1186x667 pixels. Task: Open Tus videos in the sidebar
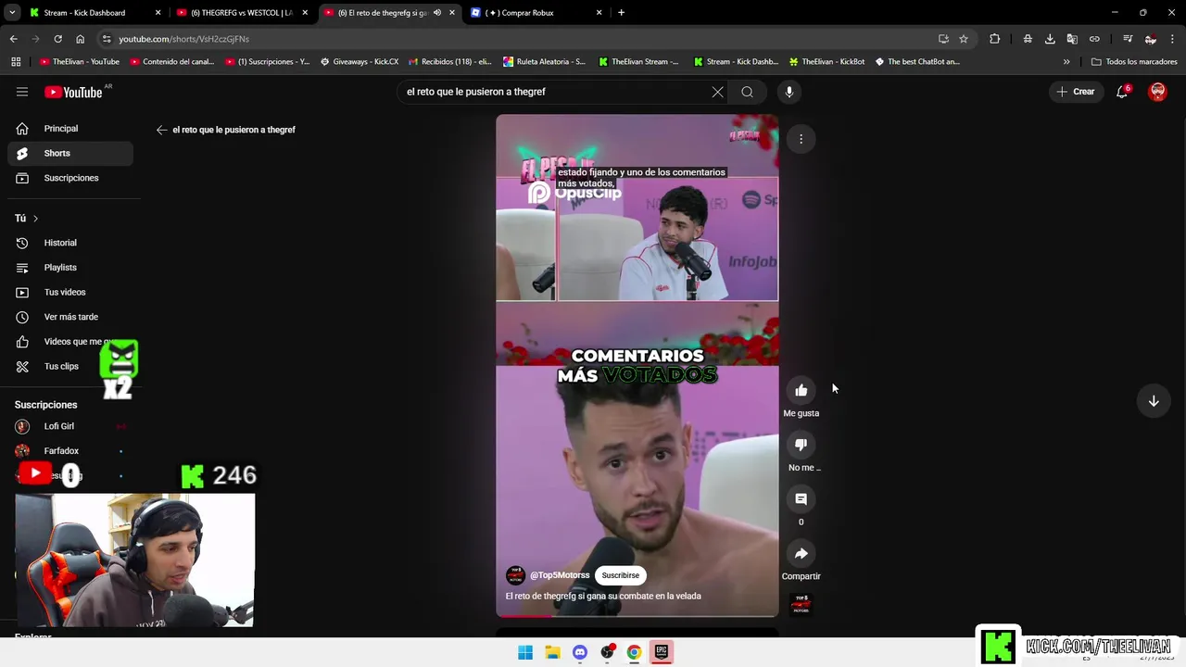tap(70, 292)
